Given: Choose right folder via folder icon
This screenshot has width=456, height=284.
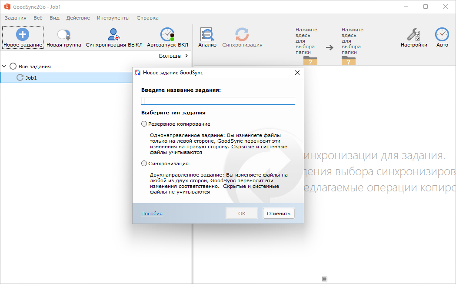Looking at the screenshot, I should [348, 61].
